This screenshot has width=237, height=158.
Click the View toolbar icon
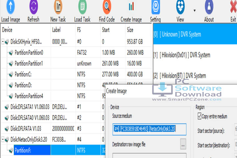tap(180, 7)
